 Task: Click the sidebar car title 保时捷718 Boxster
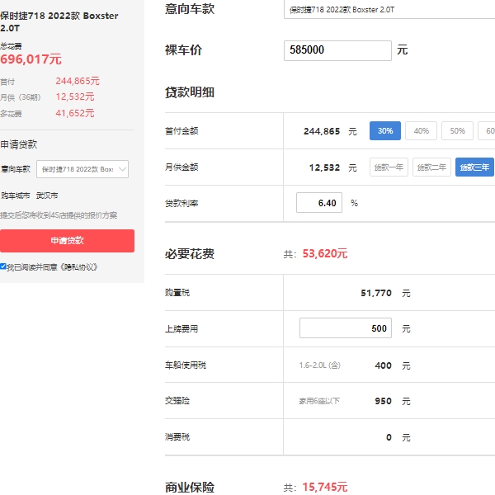point(59,21)
